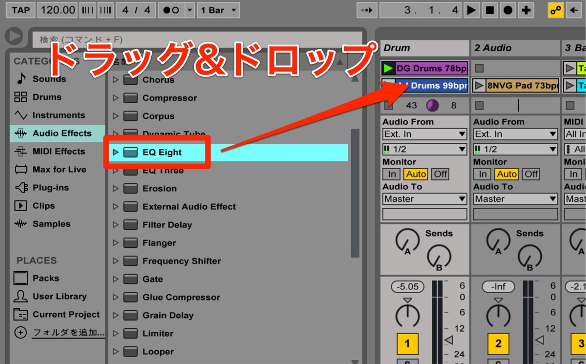This screenshot has height=364, width=586.
Task: Set Drum track Monitor to Auto
Action: [416, 174]
